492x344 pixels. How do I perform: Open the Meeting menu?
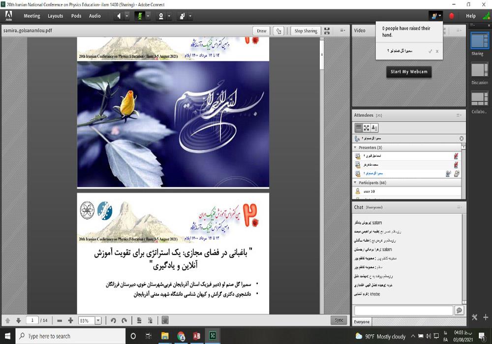32,16
